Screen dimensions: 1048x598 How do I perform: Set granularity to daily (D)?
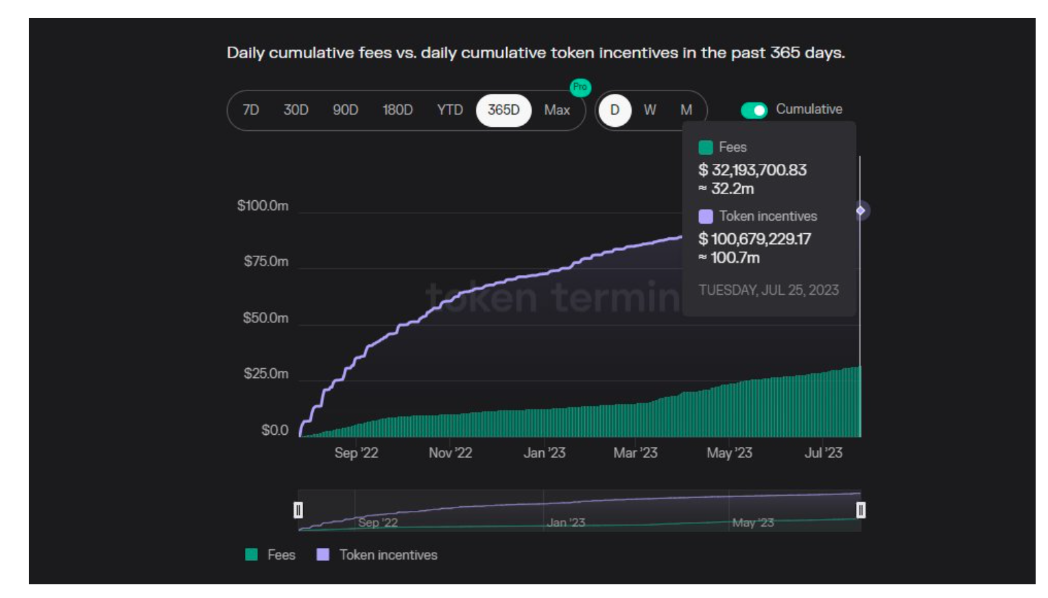pos(615,110)
